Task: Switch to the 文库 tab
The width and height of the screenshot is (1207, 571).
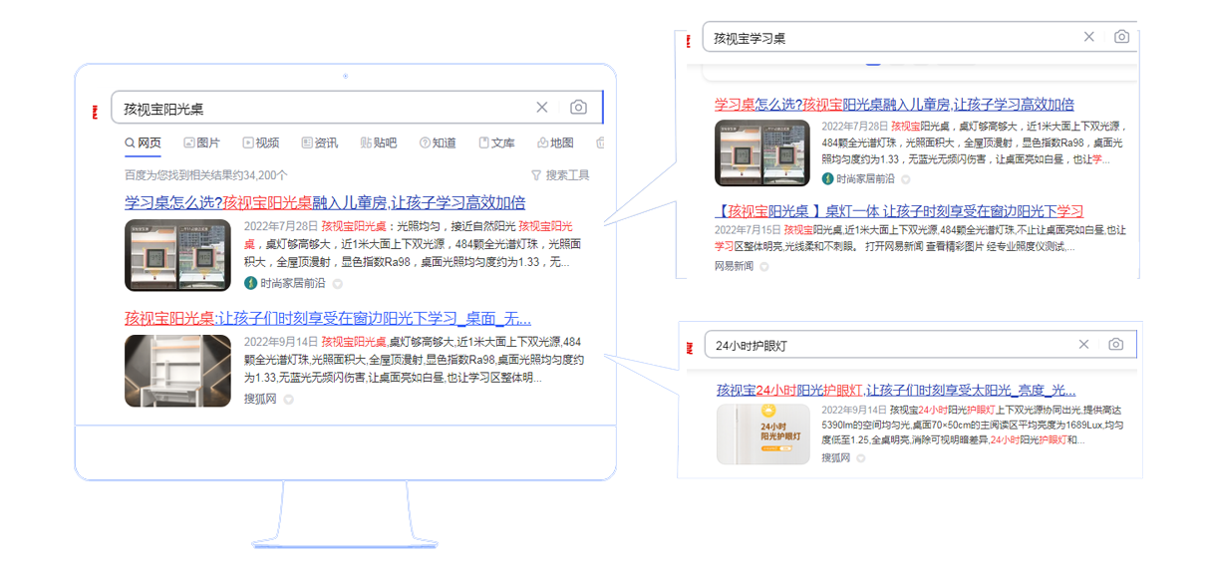Action: click(x=496, y=143)
